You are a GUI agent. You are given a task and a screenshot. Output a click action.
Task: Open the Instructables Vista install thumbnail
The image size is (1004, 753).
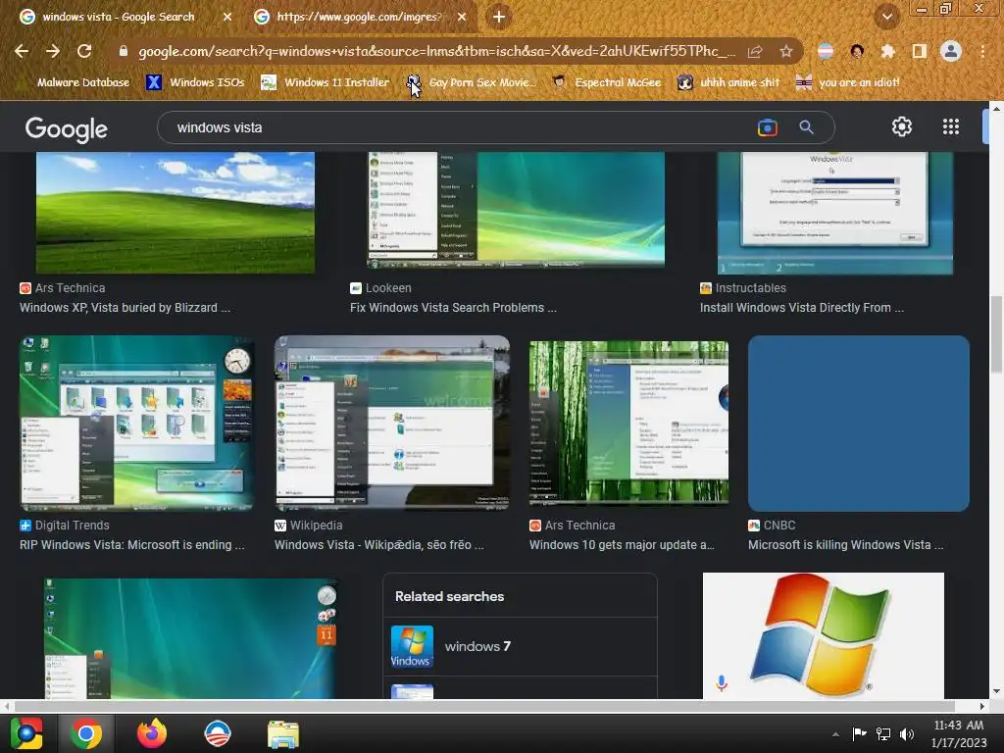[834, 213]
